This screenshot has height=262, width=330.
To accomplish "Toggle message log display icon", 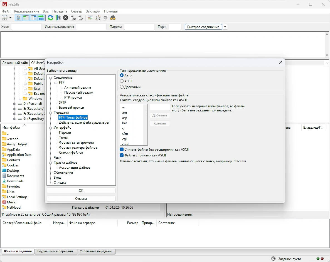I will coord(19,18).
